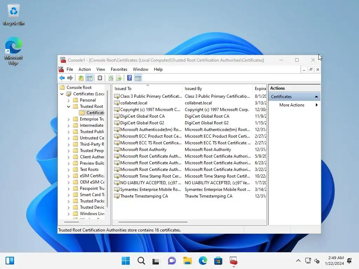Screen dimensions: 359x269
Task: Expand Intermediate Certification Authorities node
Action: click(x=68, y=126)
